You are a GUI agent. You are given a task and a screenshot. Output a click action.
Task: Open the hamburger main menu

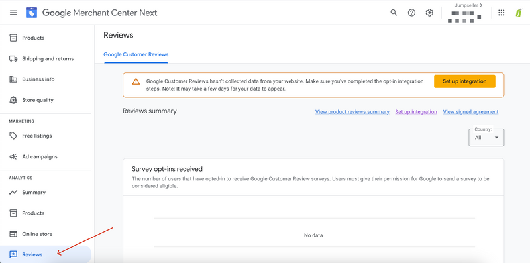[x=13, y=13]
